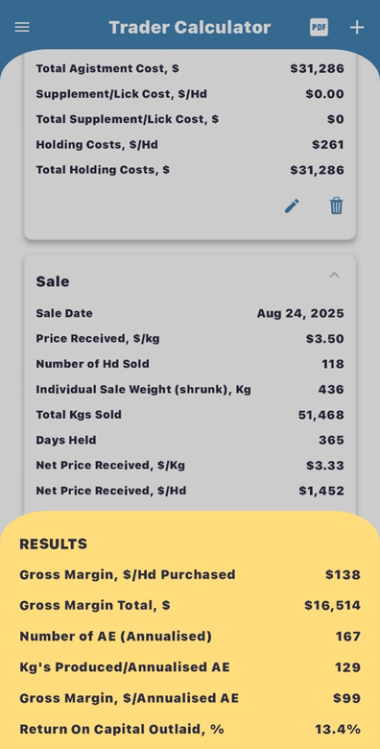The width and height of the screenshot is (380, 749).
Task: Select the Number of Hd Sold row
Action: pos(190,364)
